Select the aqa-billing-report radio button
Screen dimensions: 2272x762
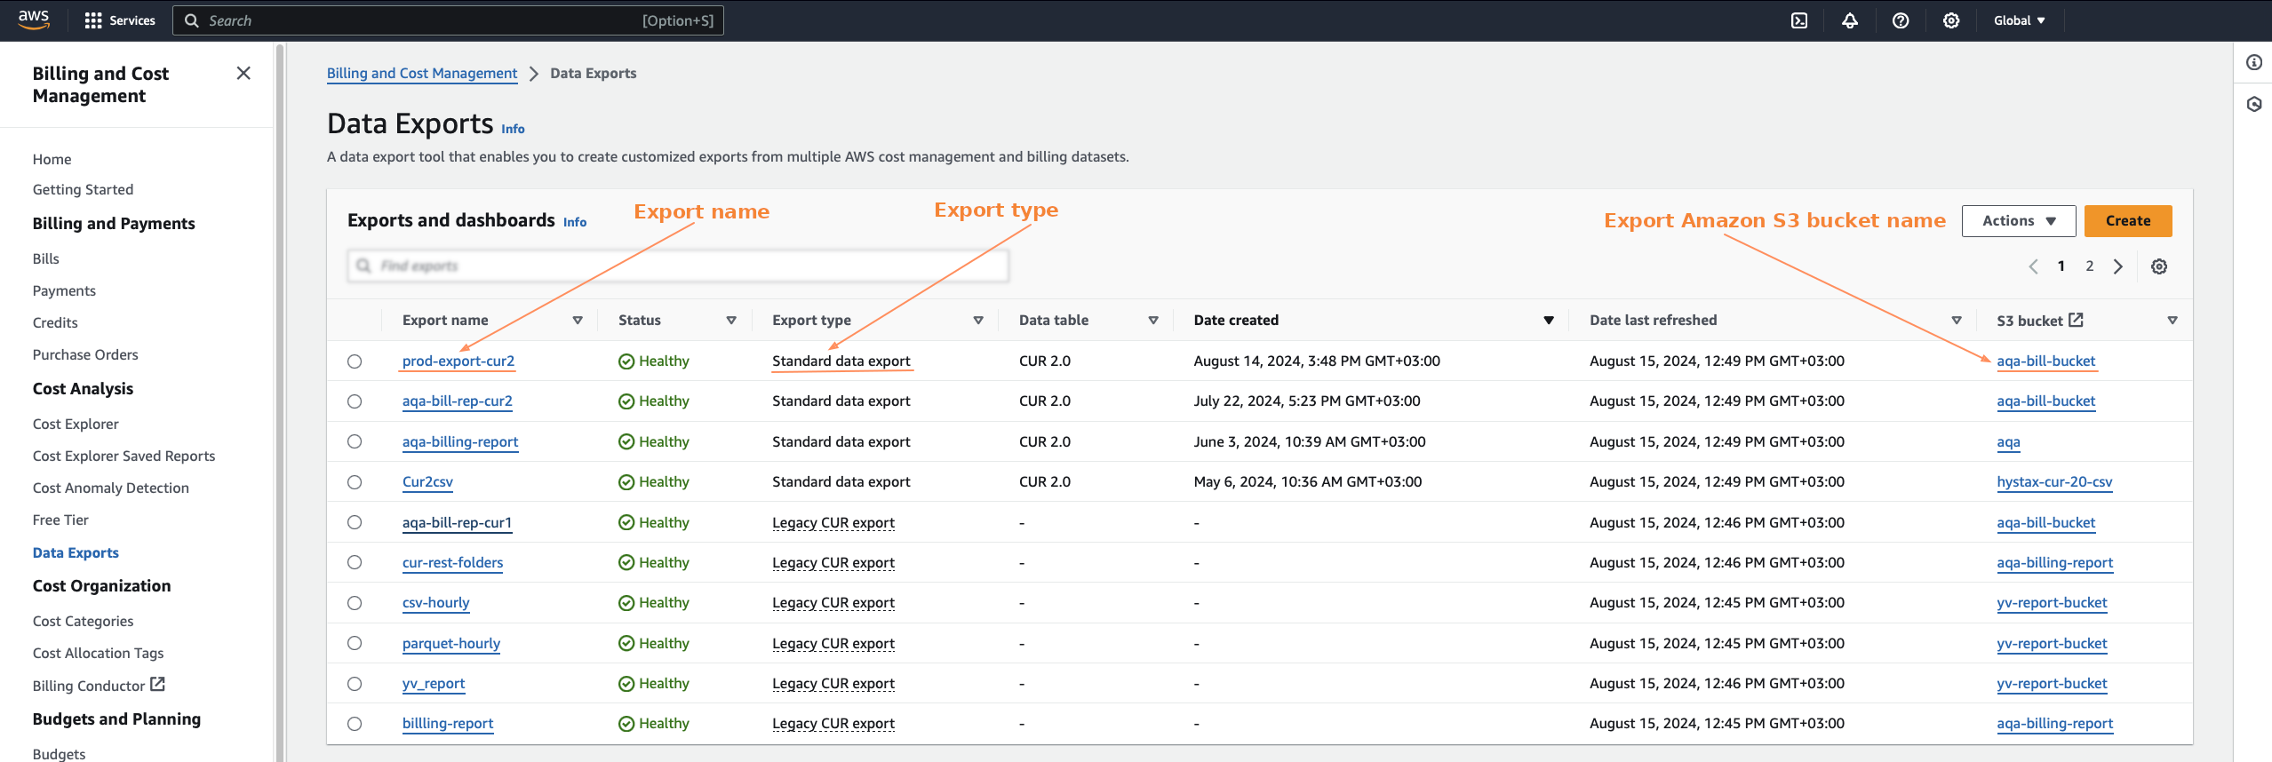click(x=355, y=441)
